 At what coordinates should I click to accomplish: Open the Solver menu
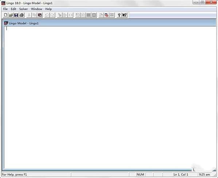tap(23, 9)
